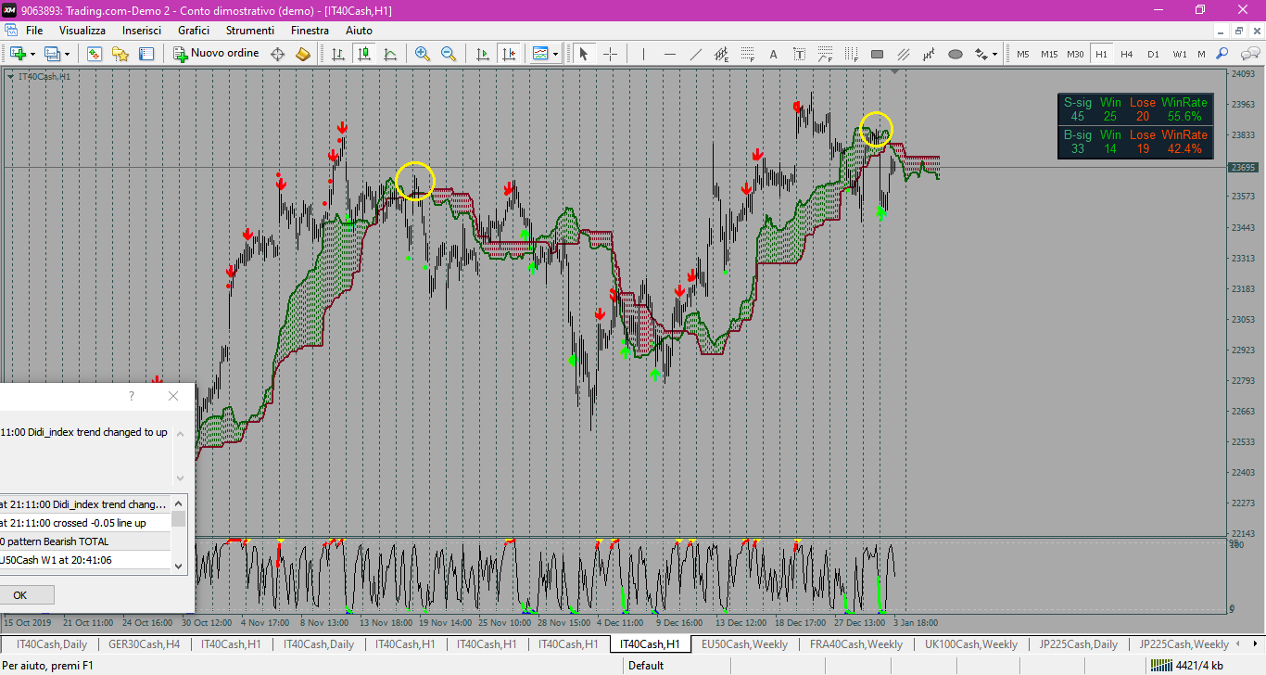The image size is (1266, 675).
Task: Click the New Chart icon
Action: 17,54
